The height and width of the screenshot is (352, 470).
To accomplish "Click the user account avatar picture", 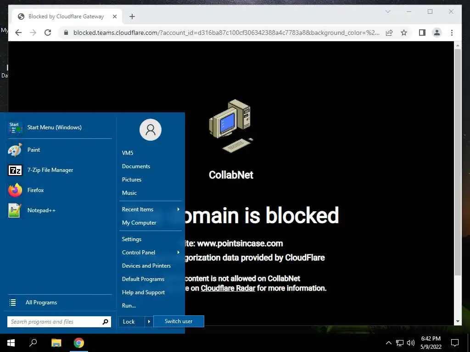I will (x=151, y=130).
